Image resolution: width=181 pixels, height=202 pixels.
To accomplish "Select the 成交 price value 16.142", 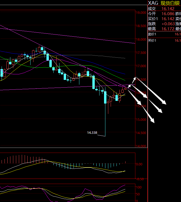I will tap(168, 9).
